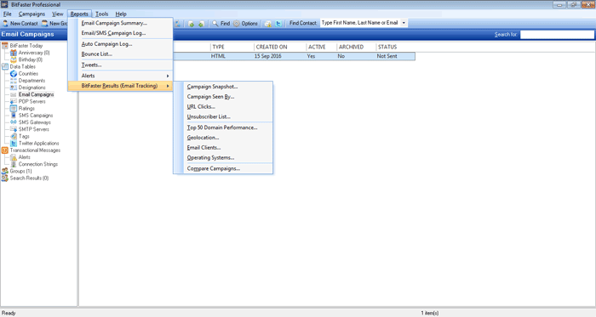Click the Twitter bird toolbar icon

tap(278, 24)
